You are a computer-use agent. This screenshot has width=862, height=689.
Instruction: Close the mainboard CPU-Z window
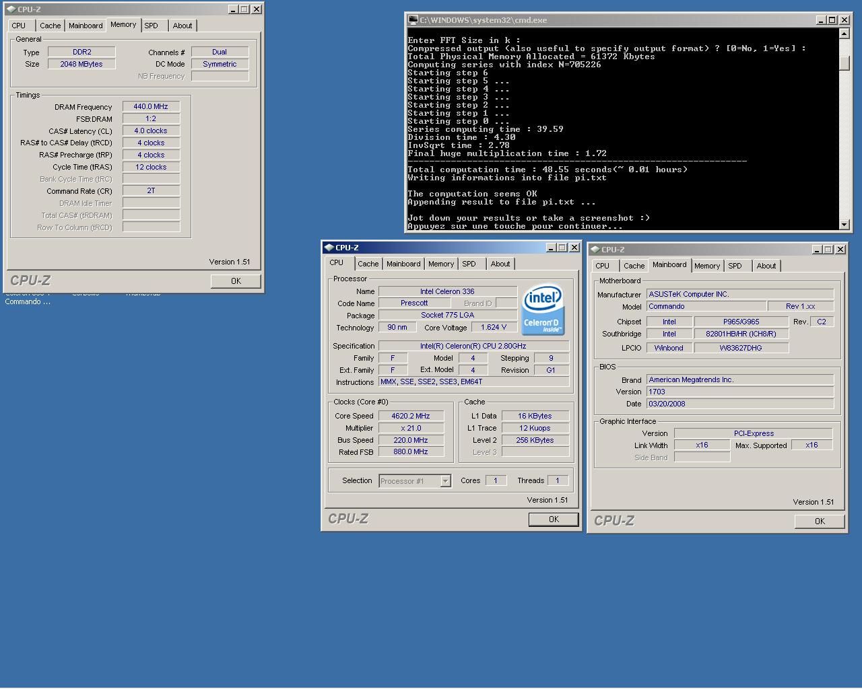(x=840, y=250)
